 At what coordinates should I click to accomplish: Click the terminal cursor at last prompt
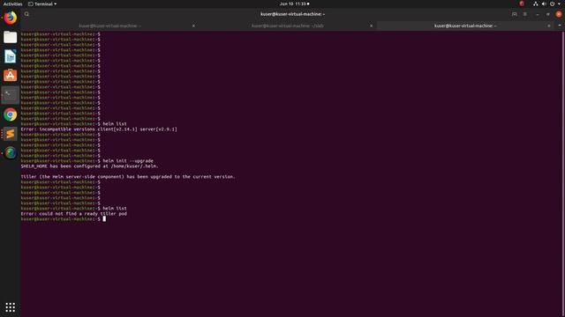pos(104,218)
